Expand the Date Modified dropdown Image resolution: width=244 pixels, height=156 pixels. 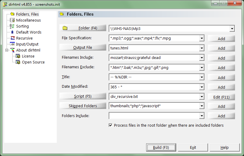(202, 87)
